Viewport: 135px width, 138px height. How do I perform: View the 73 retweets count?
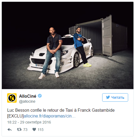pyautogui.click(x=25, y=130)
